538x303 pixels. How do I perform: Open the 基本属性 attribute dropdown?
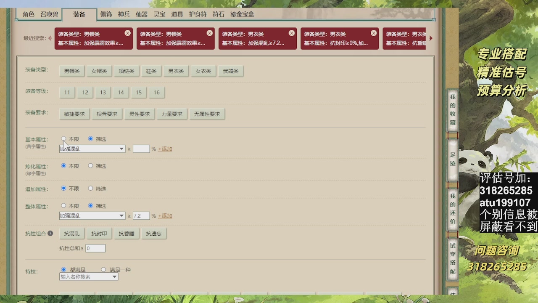(92, 149)
